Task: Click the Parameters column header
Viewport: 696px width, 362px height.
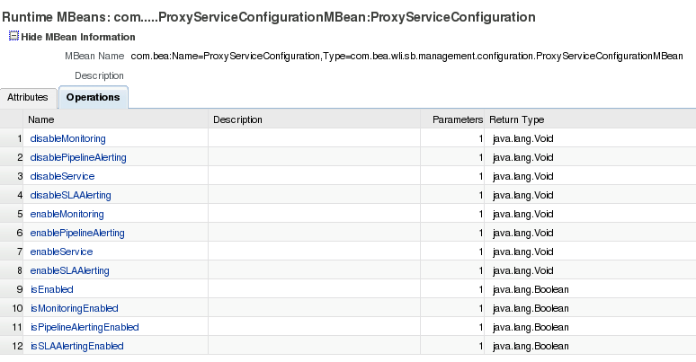Action: click(458, 119)
